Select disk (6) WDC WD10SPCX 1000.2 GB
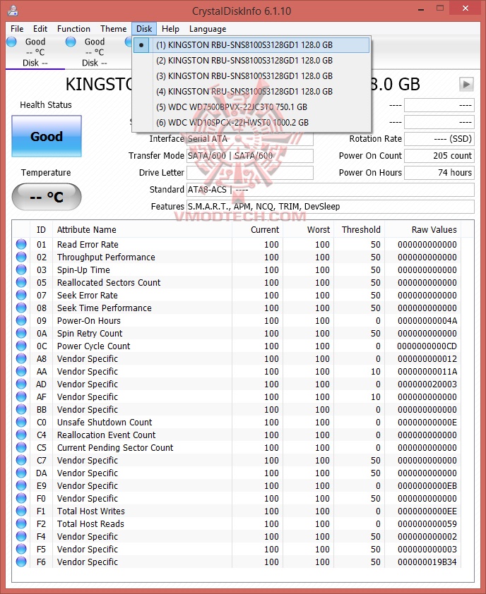This screenshot has width=486, height=594. click(251, 122)
